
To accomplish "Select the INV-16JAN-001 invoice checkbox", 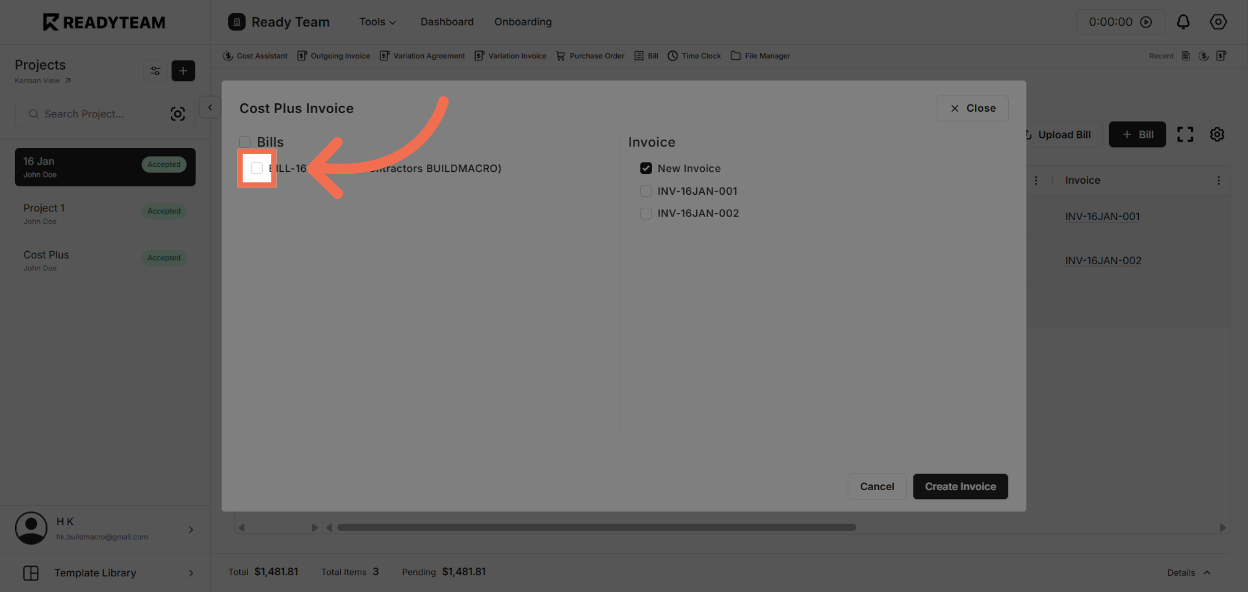I will [x=646, y=191].
